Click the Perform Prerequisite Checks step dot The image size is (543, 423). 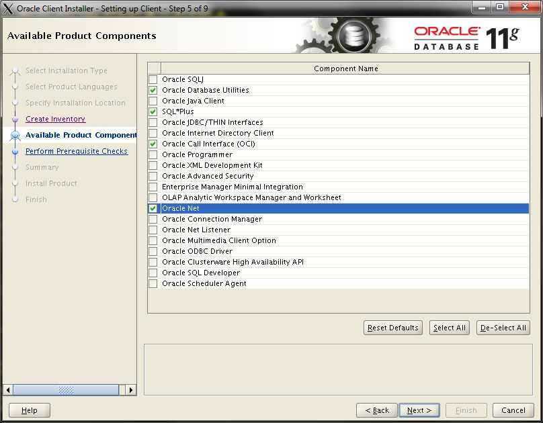point(15,151)
